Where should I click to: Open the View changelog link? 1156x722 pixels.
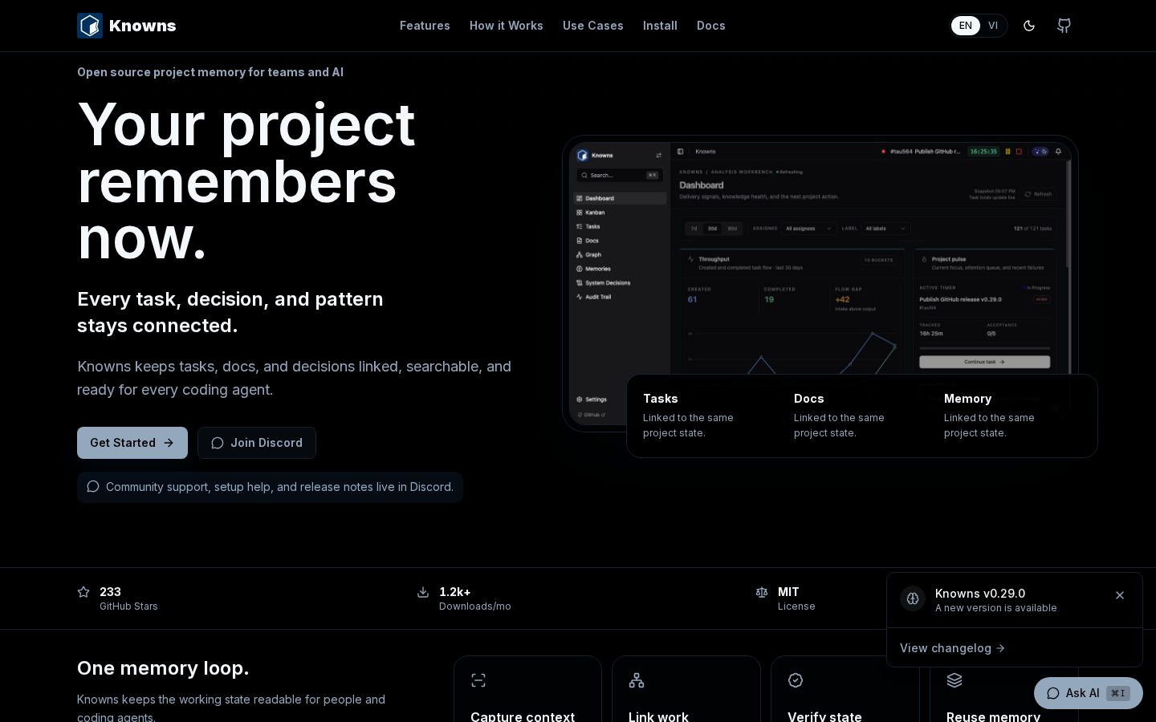[x=952, y=648]
